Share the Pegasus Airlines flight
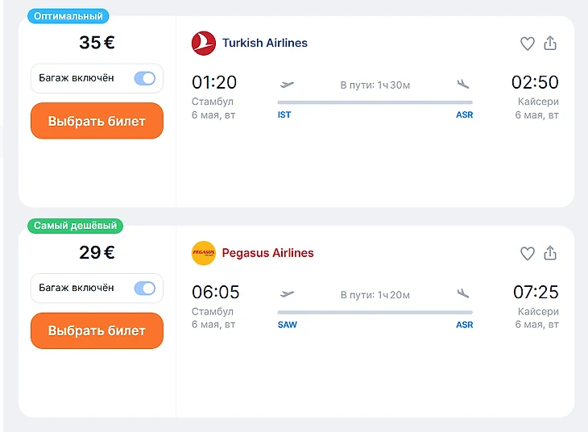The height and width of the screenshot is (432, 588). (x=550, y=253)
